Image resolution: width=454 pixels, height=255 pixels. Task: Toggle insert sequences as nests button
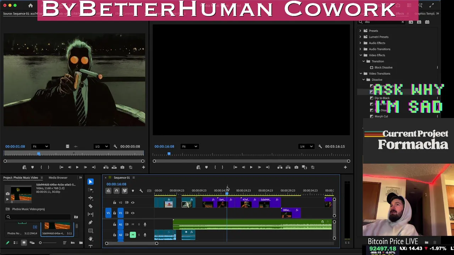click(x=109, y=191)
